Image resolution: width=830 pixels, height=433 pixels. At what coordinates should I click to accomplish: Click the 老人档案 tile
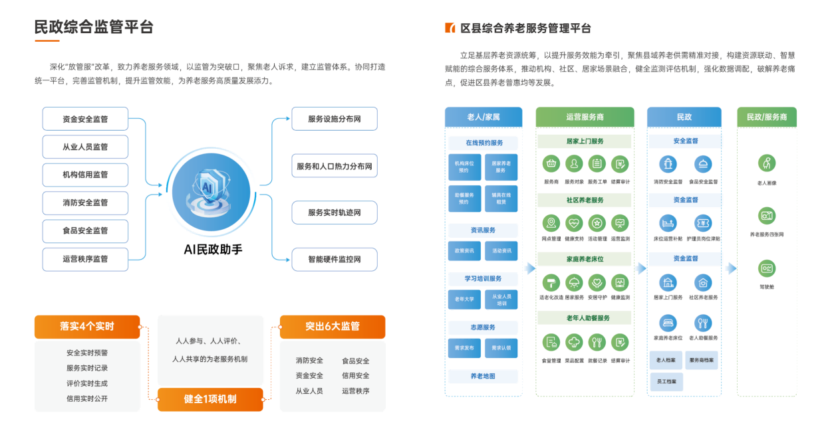[x=666, y=361]
